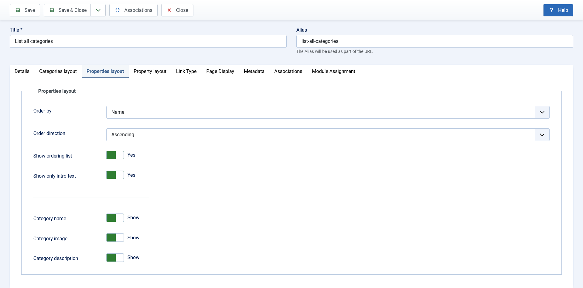583x288 pixels.
Task: Toggle the Category name switch
Action: coord(115,218)
